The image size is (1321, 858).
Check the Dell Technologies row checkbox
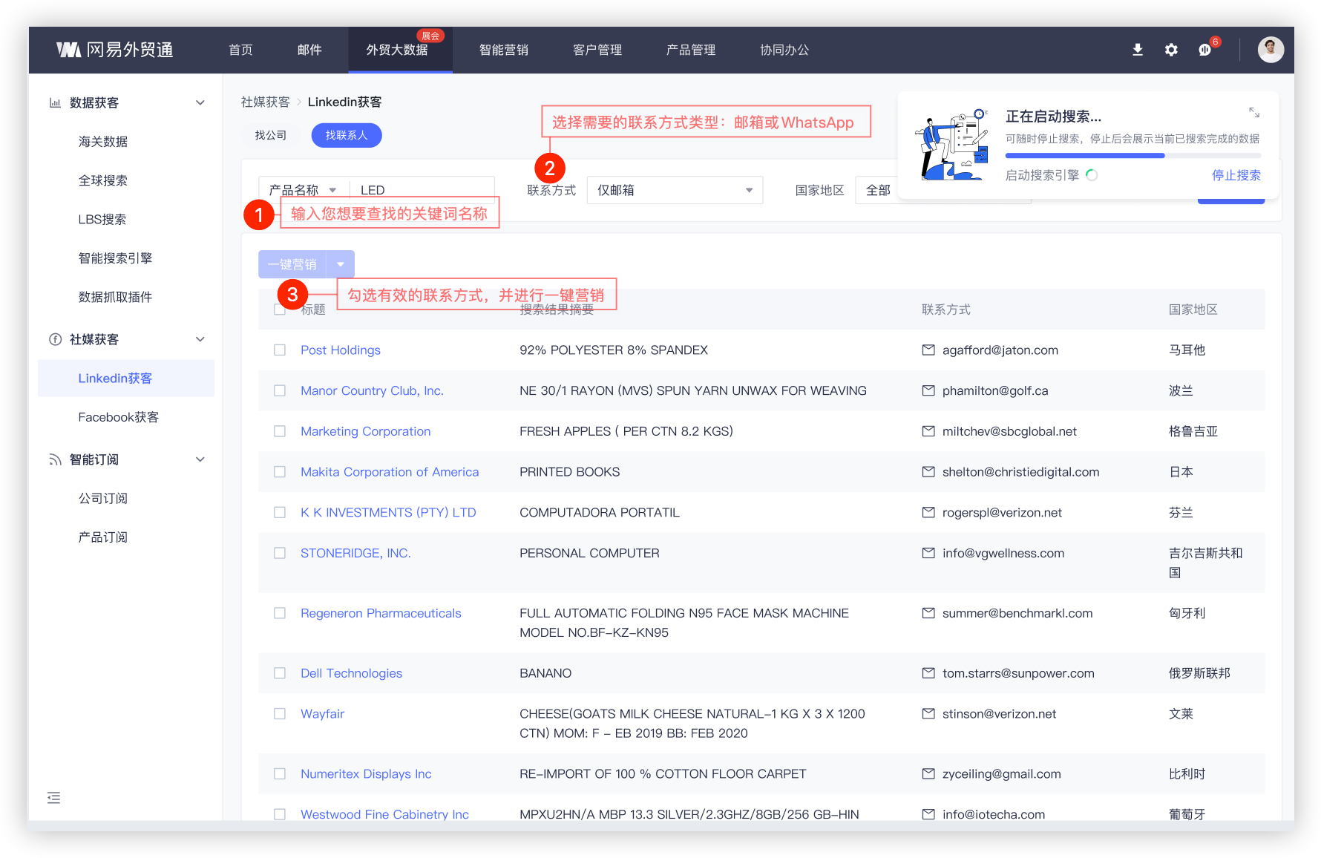(280, 673)
